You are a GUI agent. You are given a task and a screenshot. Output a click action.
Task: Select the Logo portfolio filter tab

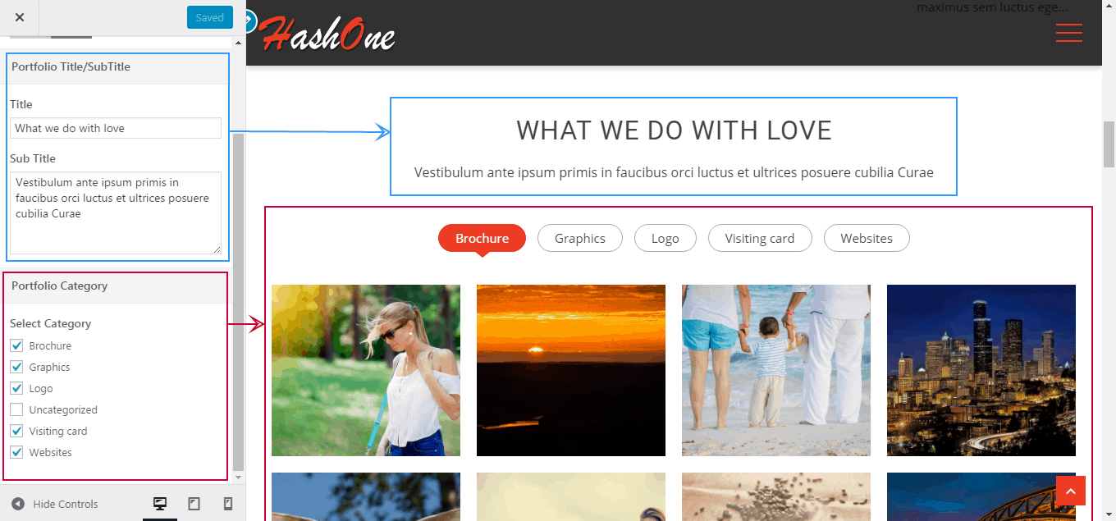point(665,238)
